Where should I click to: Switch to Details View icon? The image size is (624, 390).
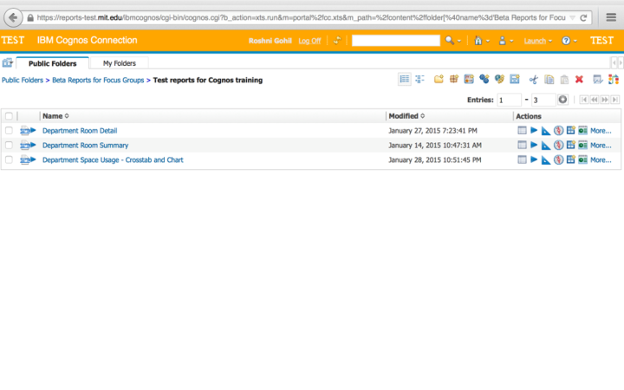419,80
